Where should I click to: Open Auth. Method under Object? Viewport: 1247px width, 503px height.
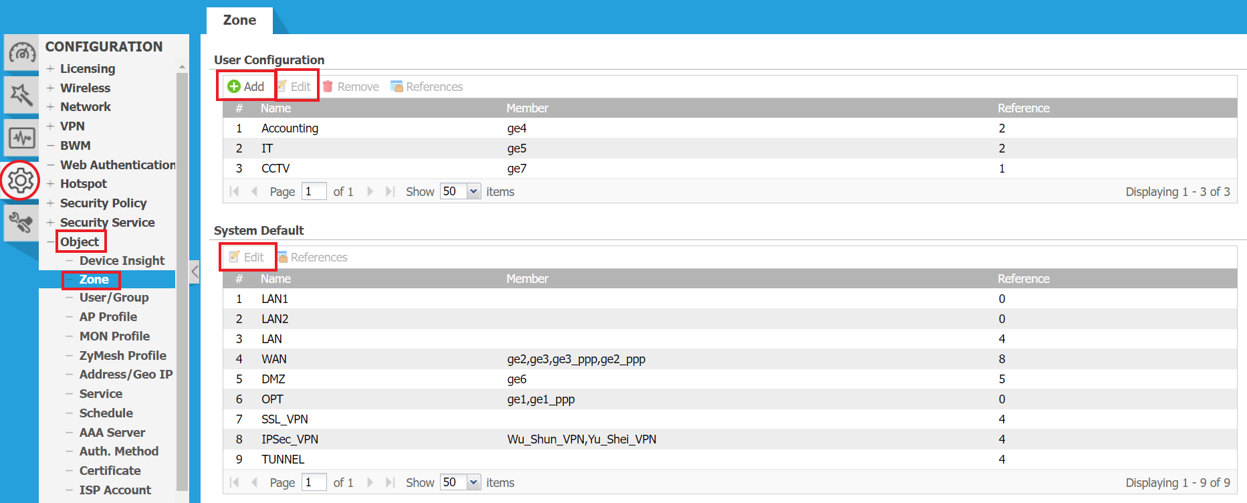point(118,451)
